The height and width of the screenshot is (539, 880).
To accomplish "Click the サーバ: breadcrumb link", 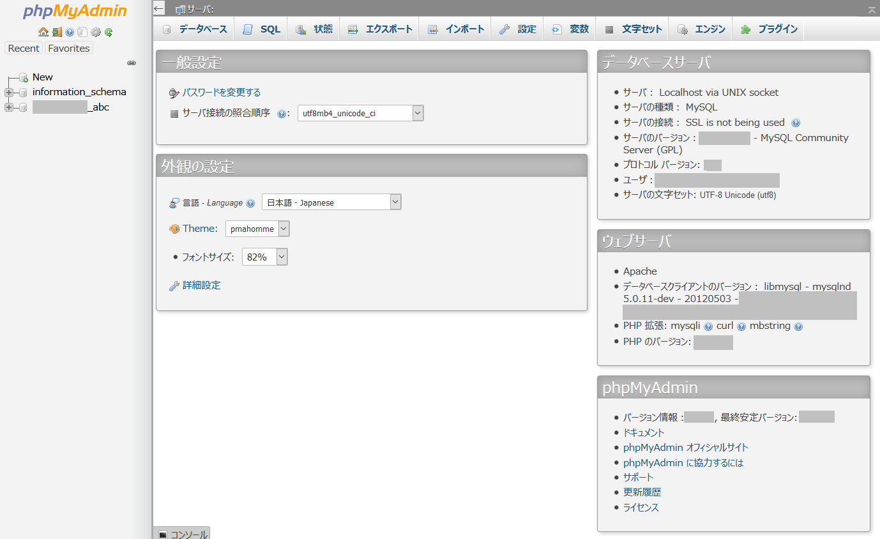I will point(201,10).
